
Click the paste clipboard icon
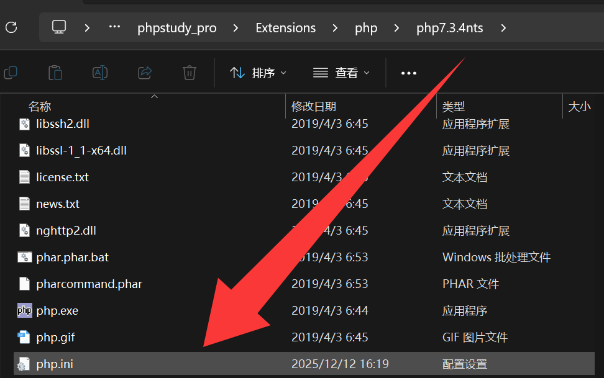coord(55,73)
